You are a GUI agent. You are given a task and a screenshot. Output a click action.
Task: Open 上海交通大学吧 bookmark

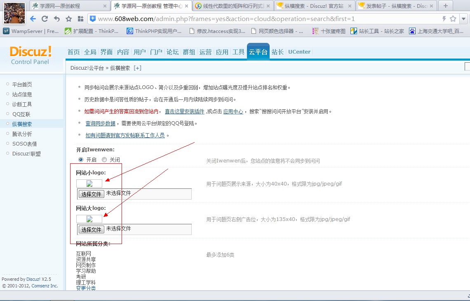(x=436, y=31)
